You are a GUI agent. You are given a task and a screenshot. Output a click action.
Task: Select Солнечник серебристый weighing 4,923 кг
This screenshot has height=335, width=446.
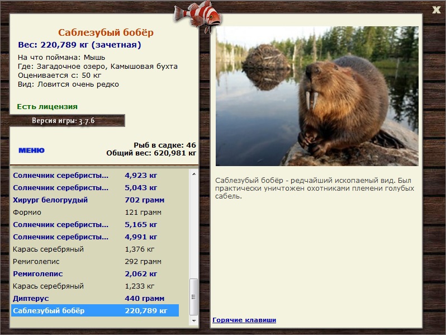point(95,175)
